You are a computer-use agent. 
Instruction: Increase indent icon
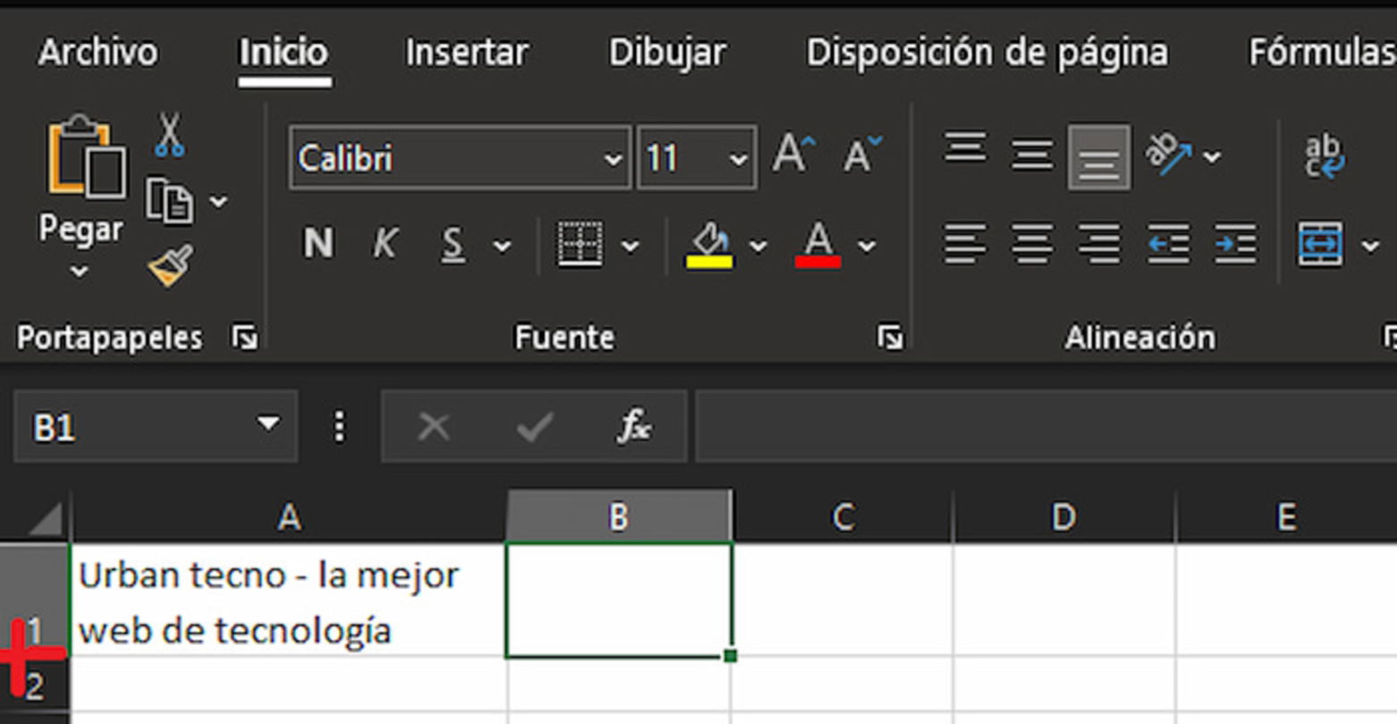point(1235,244)
